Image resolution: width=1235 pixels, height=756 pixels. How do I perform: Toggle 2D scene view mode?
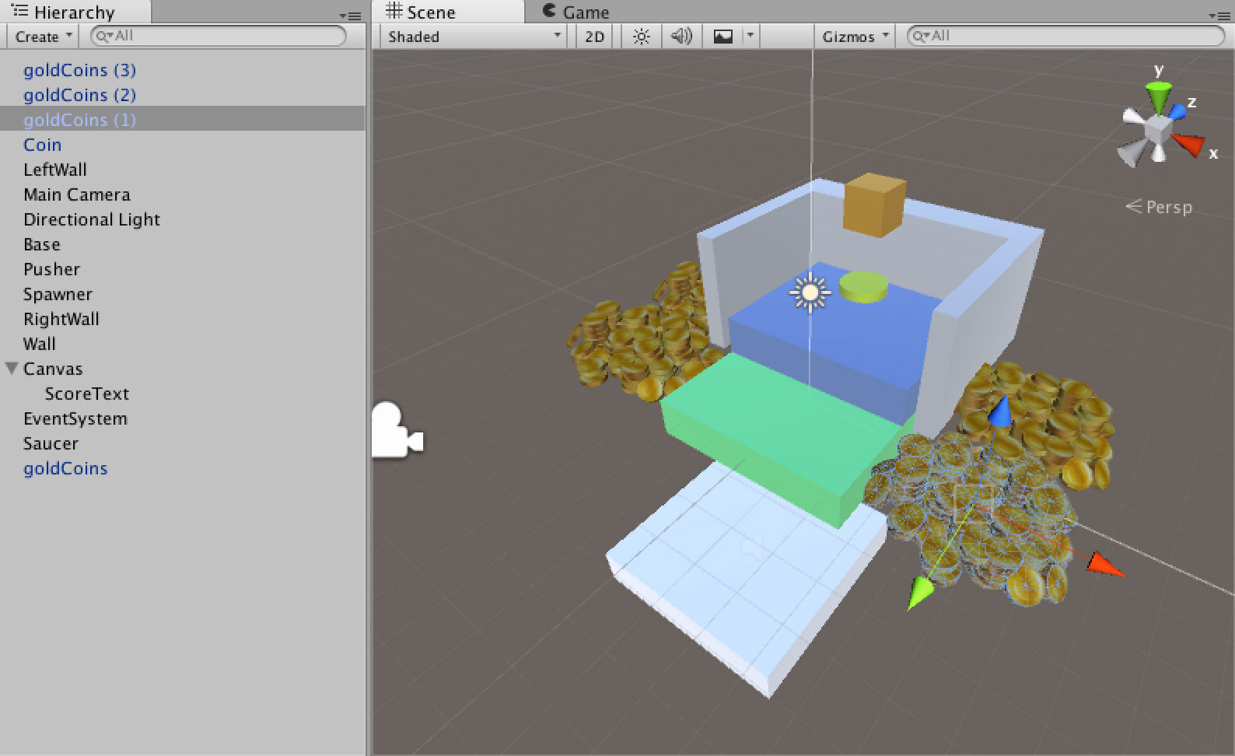coord(595,37)
